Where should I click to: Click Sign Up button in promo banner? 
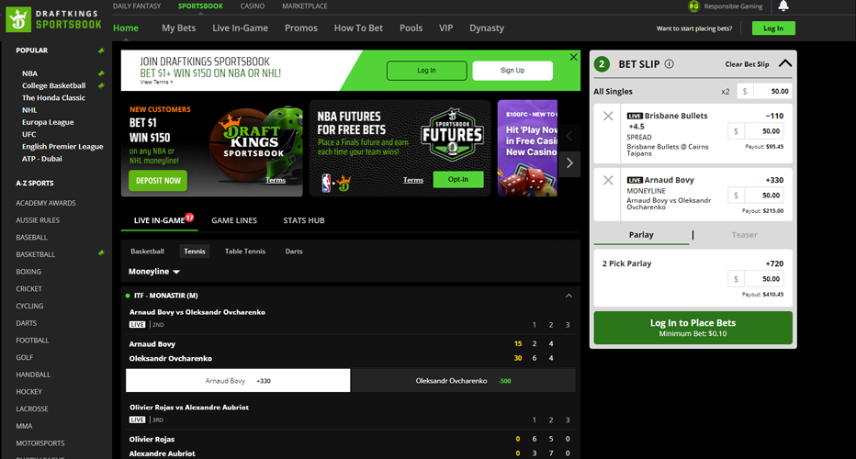[x=512, y=71]
